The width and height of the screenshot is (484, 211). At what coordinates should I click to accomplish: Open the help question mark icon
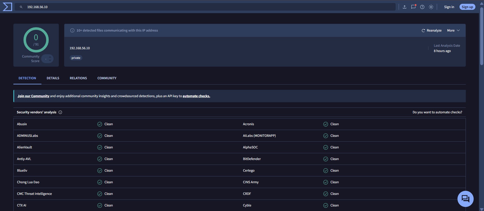[422, 7]
